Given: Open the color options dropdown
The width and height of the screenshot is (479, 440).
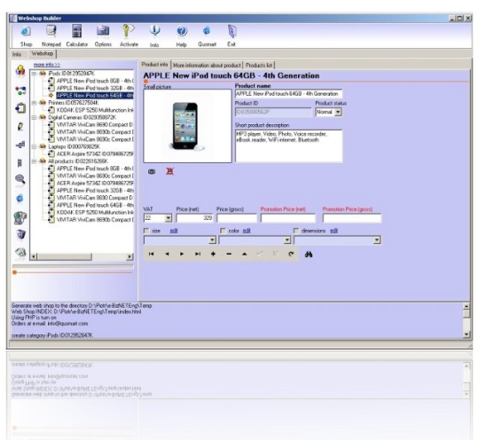Looking at the screenshot, I should 287,240.
